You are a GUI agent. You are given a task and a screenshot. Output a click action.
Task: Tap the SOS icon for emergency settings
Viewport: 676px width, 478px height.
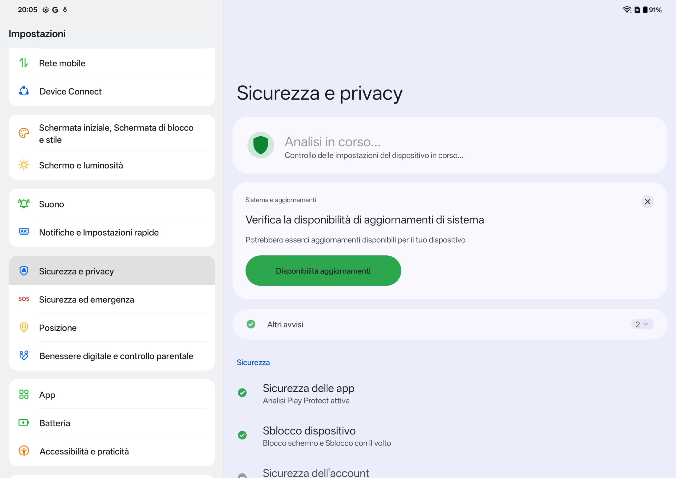click(x=24, y=299)
